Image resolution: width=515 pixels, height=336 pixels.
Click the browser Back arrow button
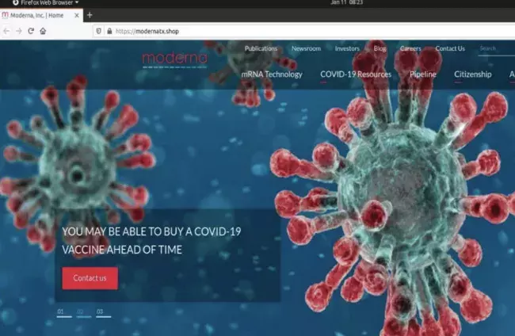[x=6, y=31]
